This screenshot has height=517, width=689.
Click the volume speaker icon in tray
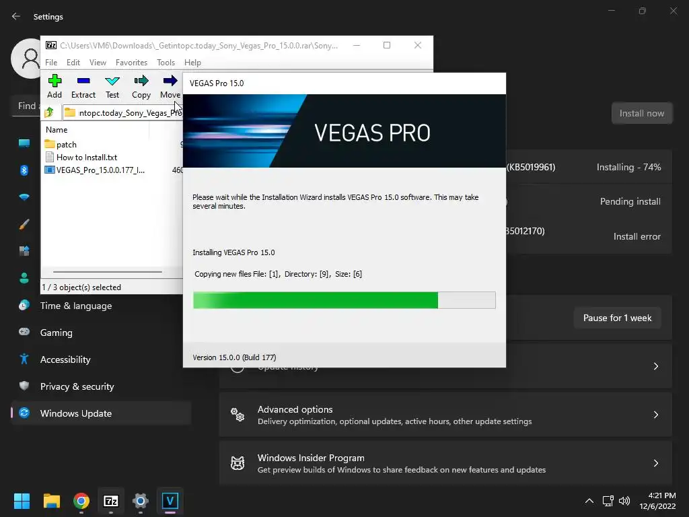(624, 501)
